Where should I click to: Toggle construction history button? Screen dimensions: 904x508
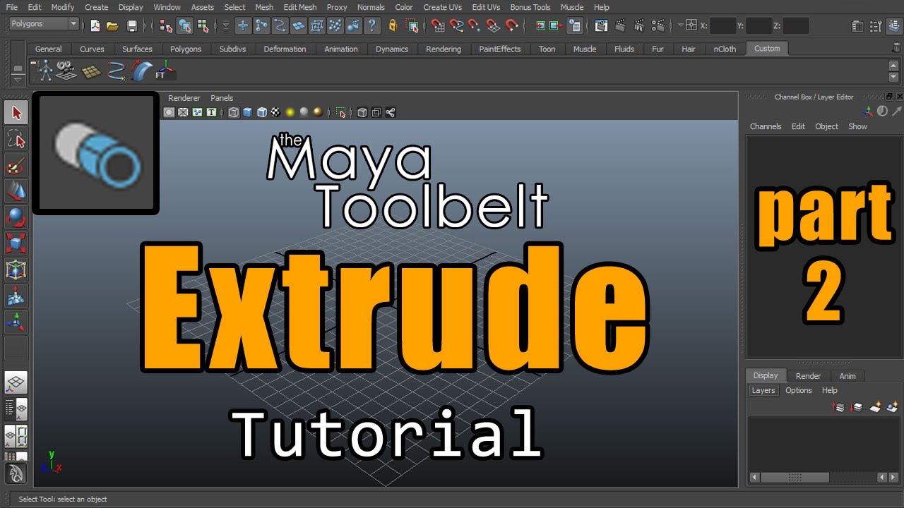pos(575,25)
